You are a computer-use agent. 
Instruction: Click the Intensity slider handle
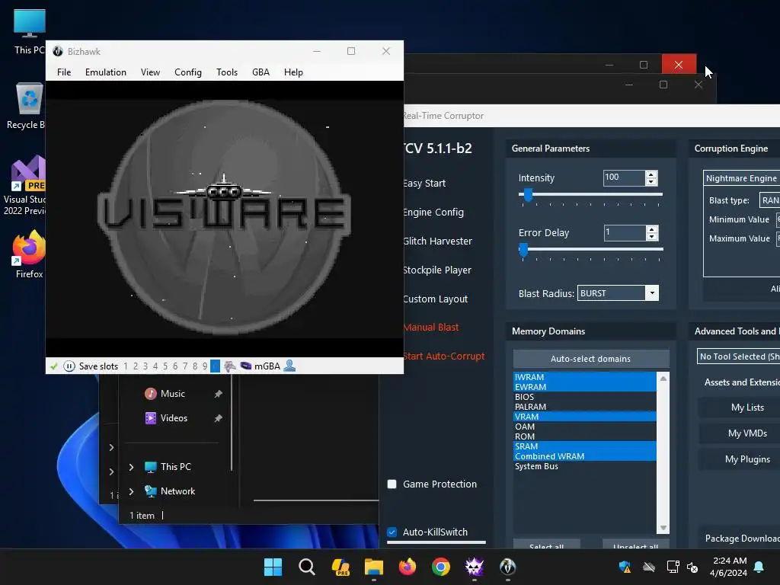click(528, 195)
